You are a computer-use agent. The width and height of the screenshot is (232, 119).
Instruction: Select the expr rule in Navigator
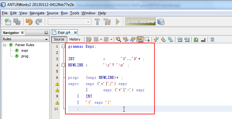coord(25,50)
